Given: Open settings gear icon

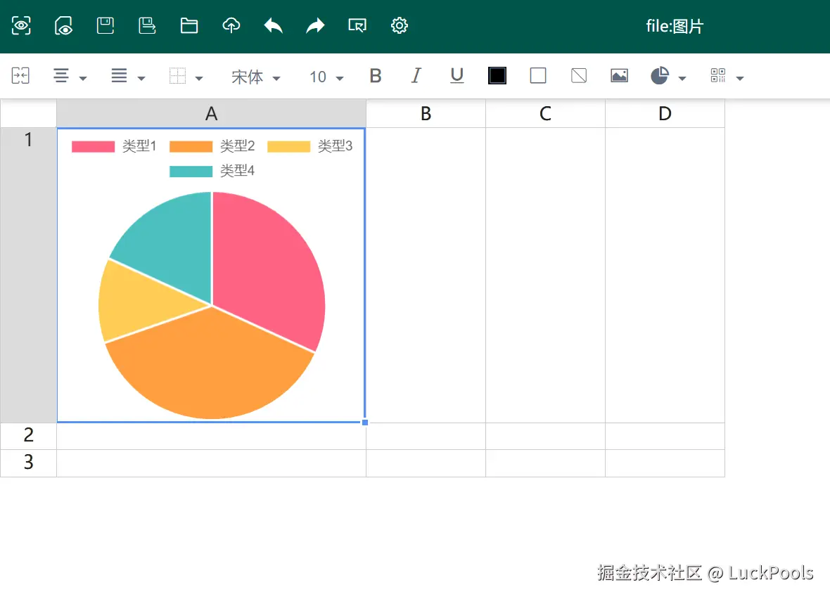Looking at the screenshot, I should pos(399,25).
